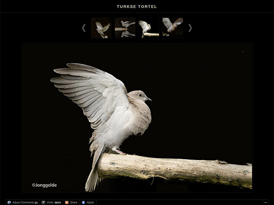Click the next thumbnails right arrow
Image resolution: width=274 pixels, height=205 pixels.
pos(190,28)
